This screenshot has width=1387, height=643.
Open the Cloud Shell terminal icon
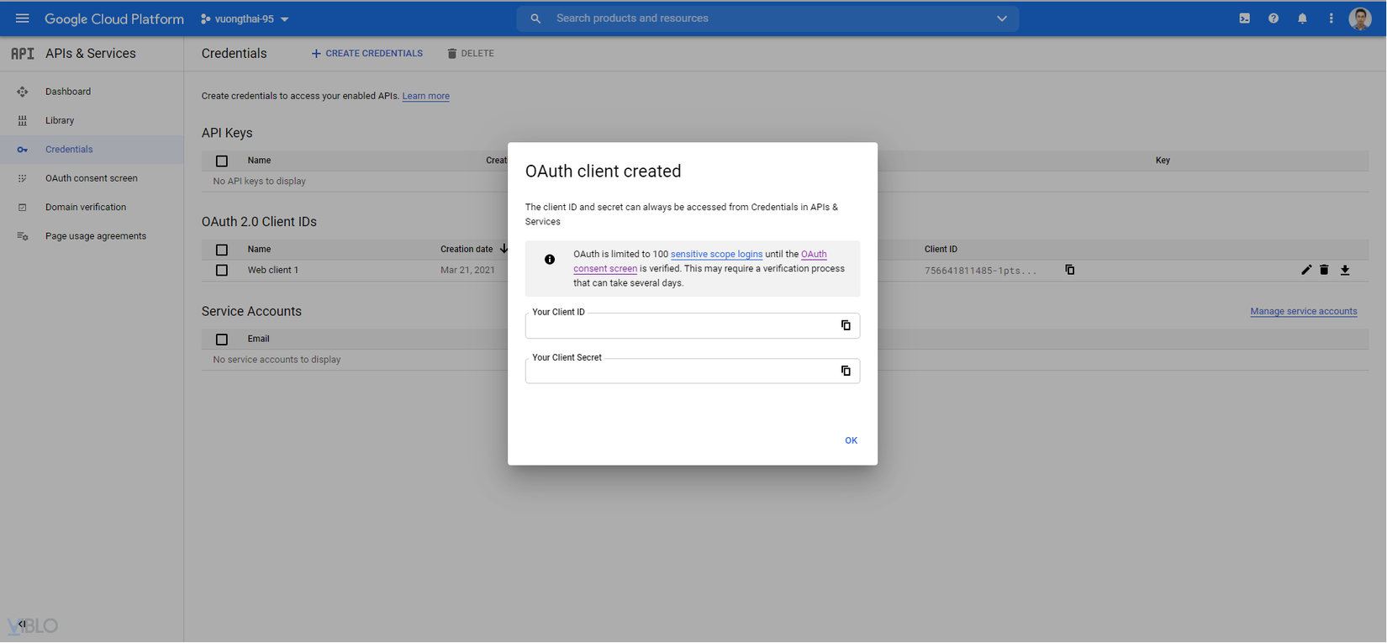1245,18
